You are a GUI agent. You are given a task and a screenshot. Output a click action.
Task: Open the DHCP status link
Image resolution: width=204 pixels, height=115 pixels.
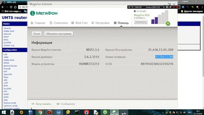6,37
